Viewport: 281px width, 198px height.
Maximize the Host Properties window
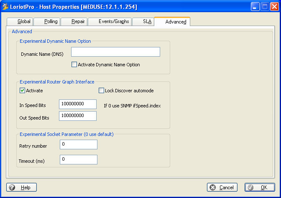coord(263,6)
